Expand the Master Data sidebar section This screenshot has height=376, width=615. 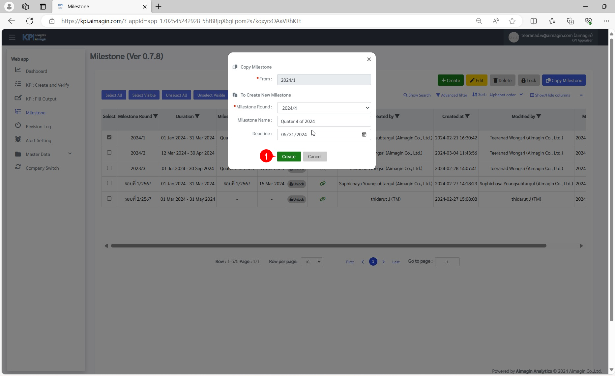click(x=70, y=154)
